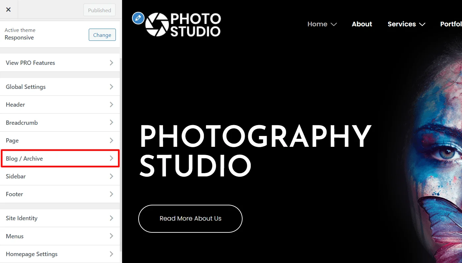
Task: Expand the Home menu dropdown arrow
Action: (334, 24)
